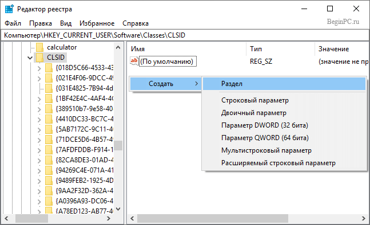
Task: Click folder icon of {A0396A93-DC06-4 key
Action: point(49,201)
